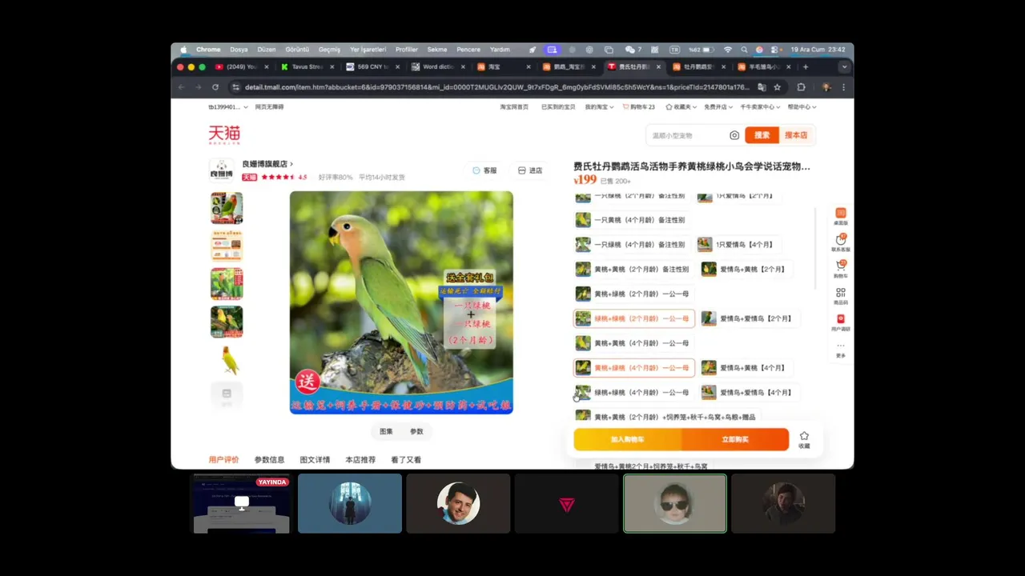Select the 本店推荐 section tab
The height and width of the screenshot is (576, 1025).
click(360, 460)
